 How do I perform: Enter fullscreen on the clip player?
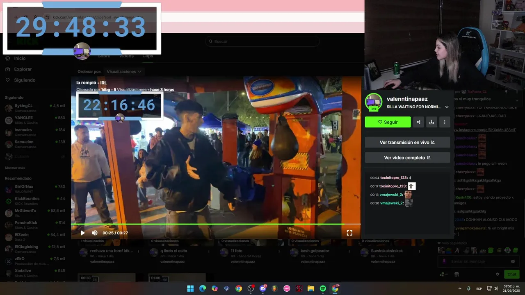click(349, 233)
